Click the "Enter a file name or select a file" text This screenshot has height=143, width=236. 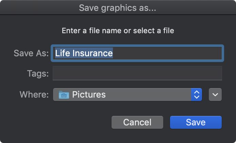(x=118, y=31)
